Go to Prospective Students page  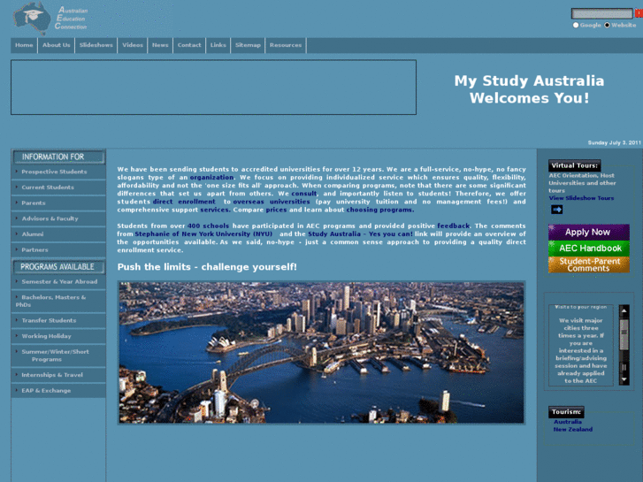click(x=58, y=172)
